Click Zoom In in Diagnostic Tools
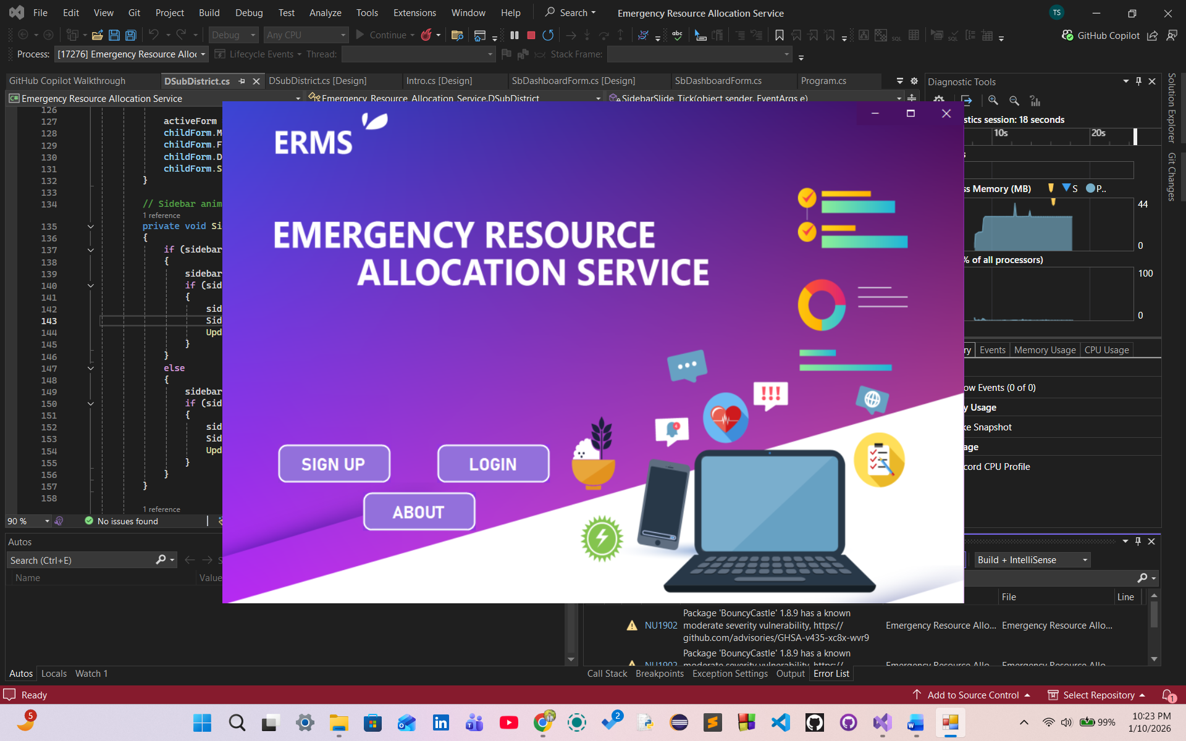This screenshot has width=1186, height=741. [993, 100]
